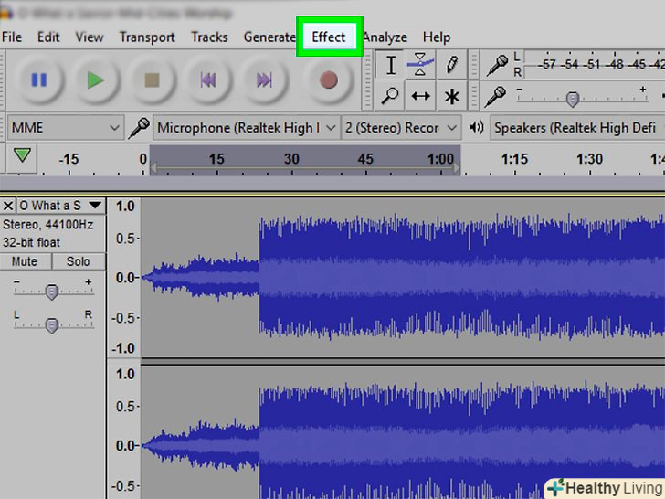The height and width of the screenshot is (499, 665).
Task: Open the Effect menu
Action: tap(329, 37)
